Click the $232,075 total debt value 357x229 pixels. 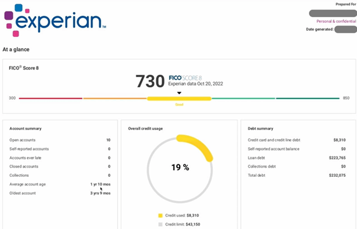tap(337, 175)
